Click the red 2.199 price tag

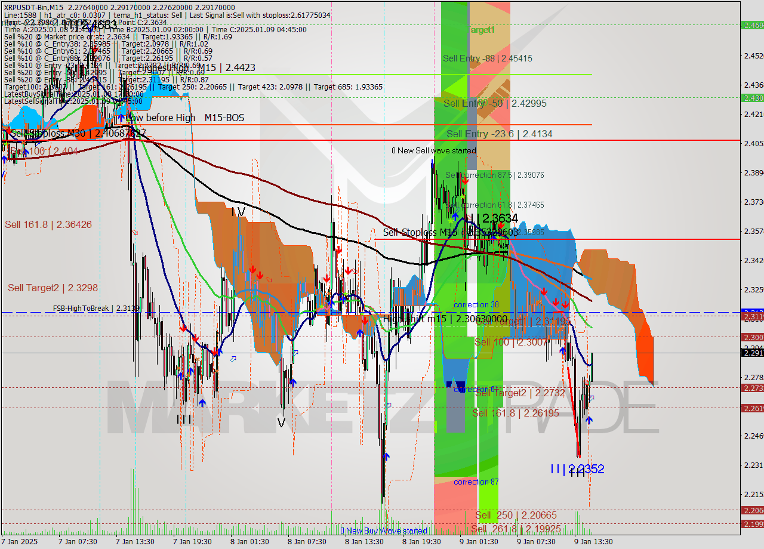(752, 524)
